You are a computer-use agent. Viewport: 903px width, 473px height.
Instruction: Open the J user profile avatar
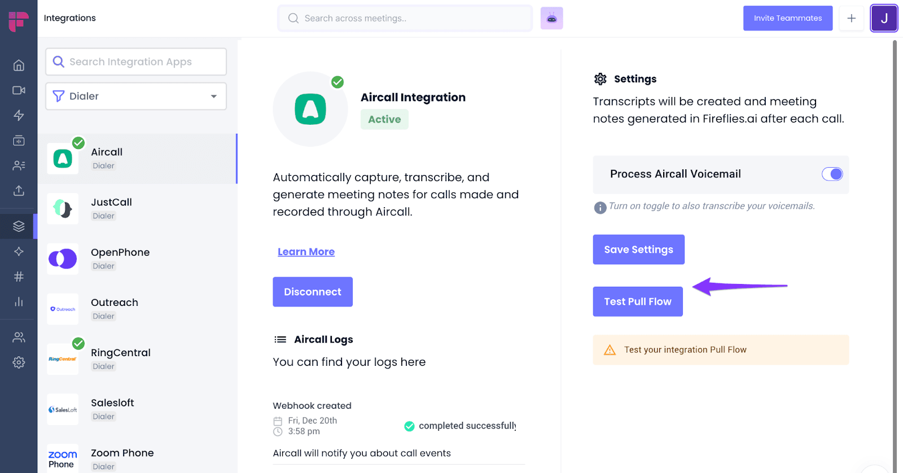pos(884,18)
